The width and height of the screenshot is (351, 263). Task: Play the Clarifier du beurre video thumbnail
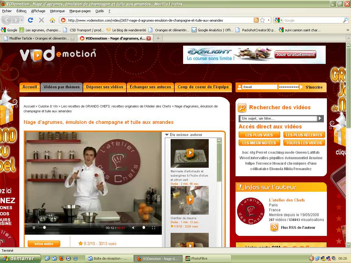click(190, 200)
